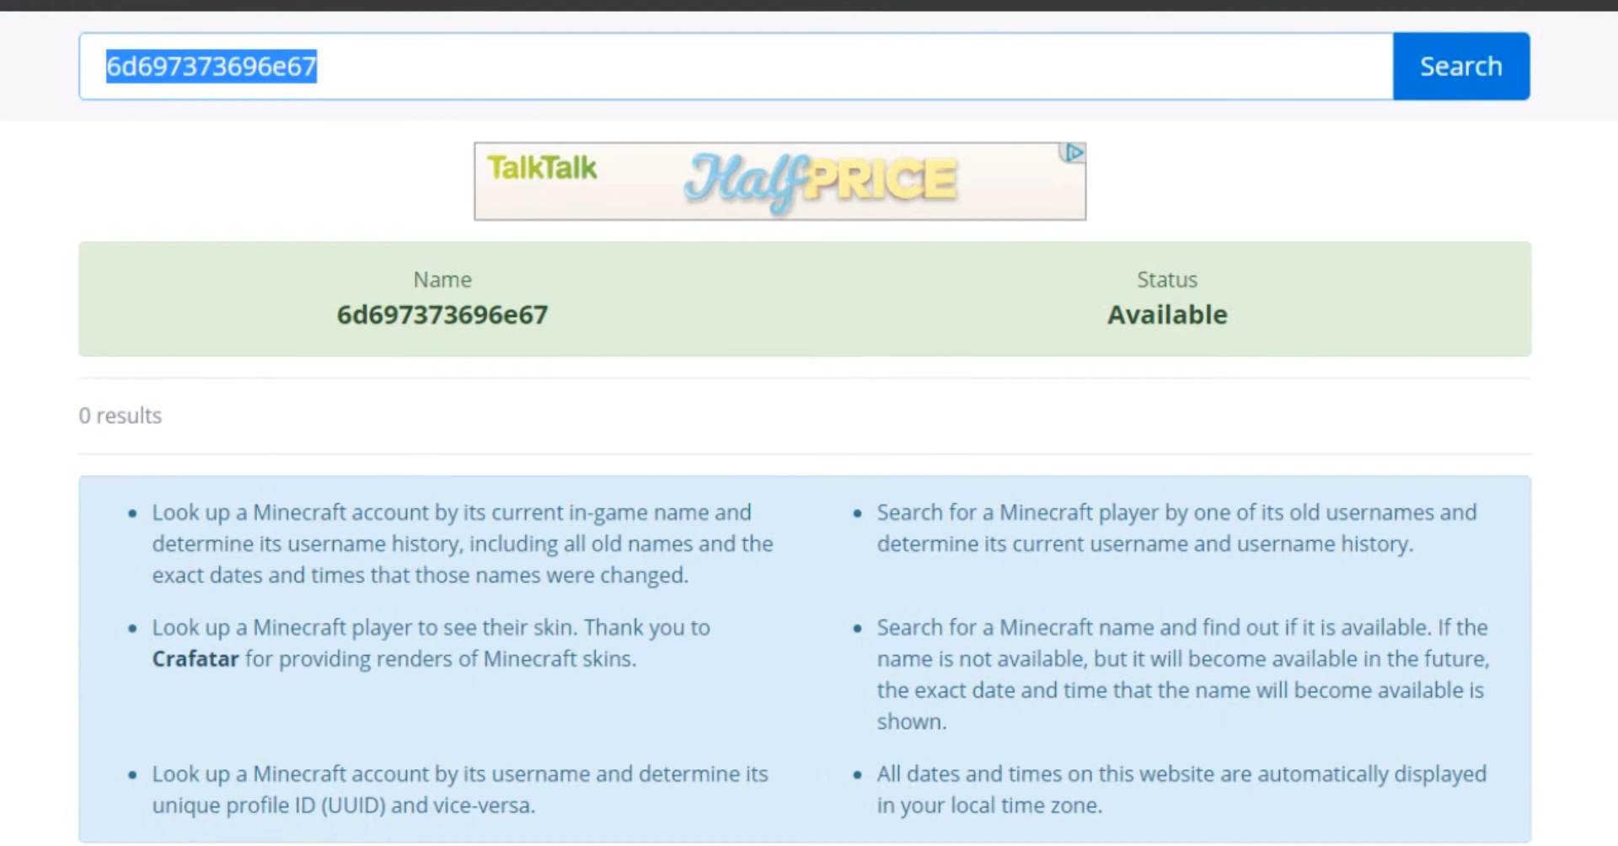This screenshot has height=846, width=1618.
Task: Click the dark top bar of the page
Action: [809, 5]
